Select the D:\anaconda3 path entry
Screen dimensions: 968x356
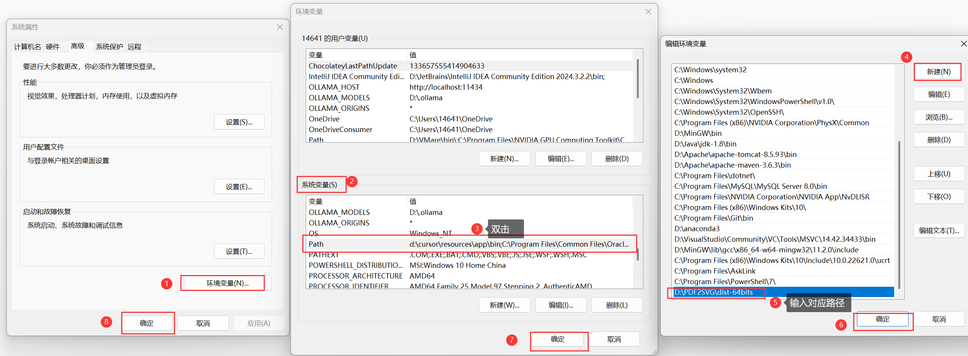coord(783,229)
